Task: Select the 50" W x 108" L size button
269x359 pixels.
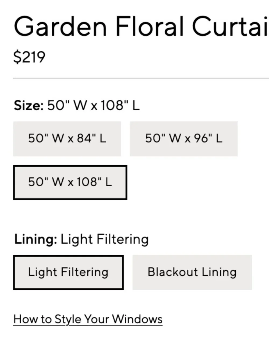Action: point(70,182)
